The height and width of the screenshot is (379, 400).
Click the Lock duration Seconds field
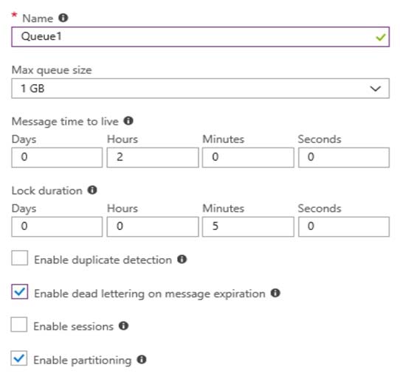pyautogui.click(x=344, y=227)
